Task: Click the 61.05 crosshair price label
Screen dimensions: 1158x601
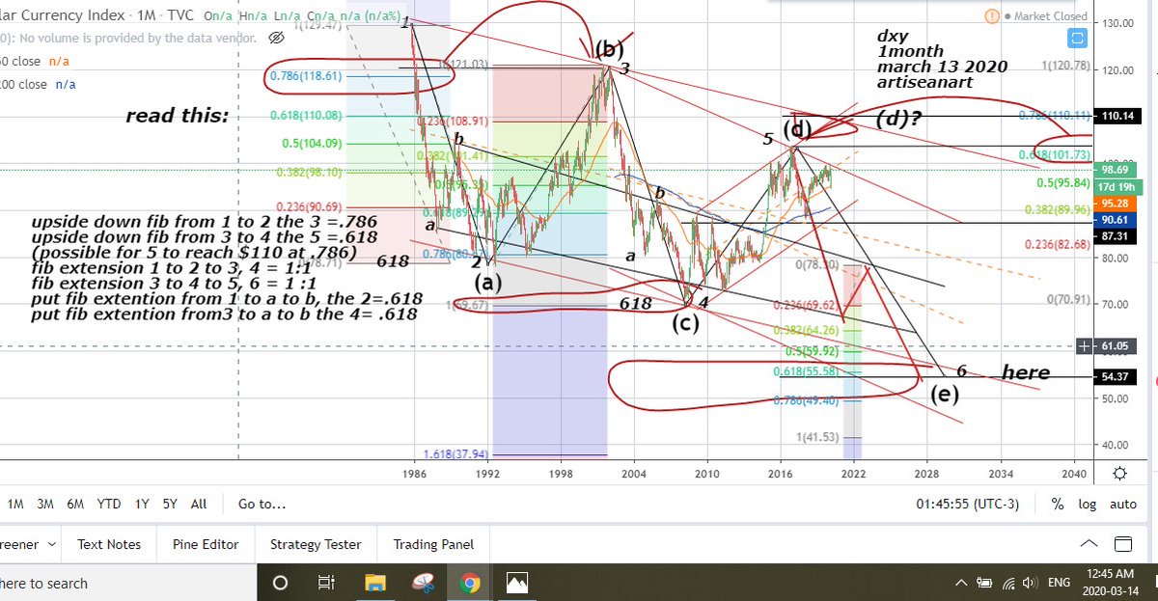Action: [1117, 345]
